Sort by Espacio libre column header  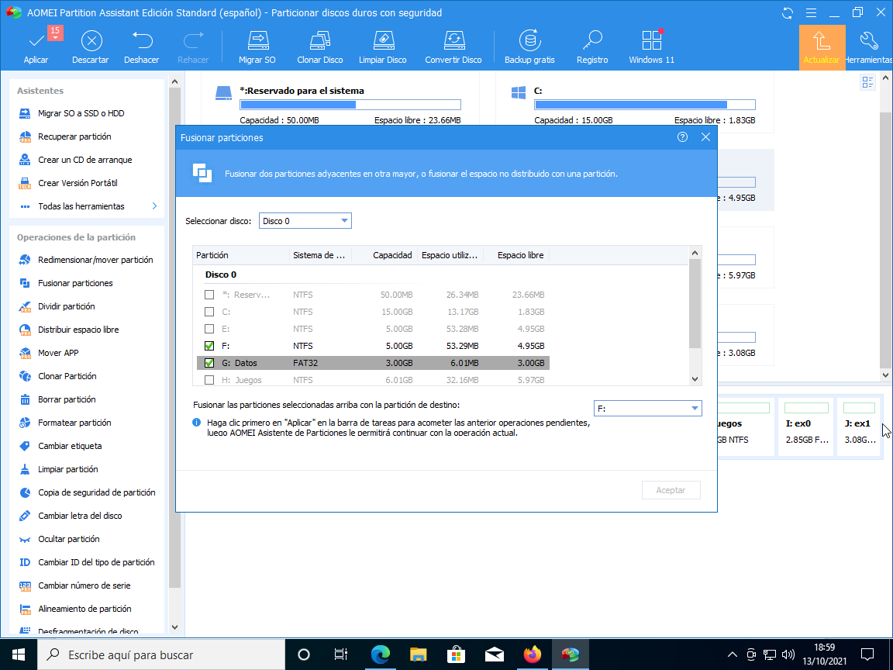pos(516,255)
